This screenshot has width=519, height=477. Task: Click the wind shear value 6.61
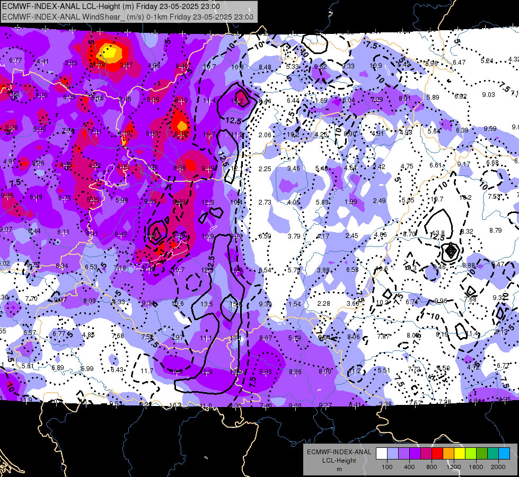tap(436, 165)
